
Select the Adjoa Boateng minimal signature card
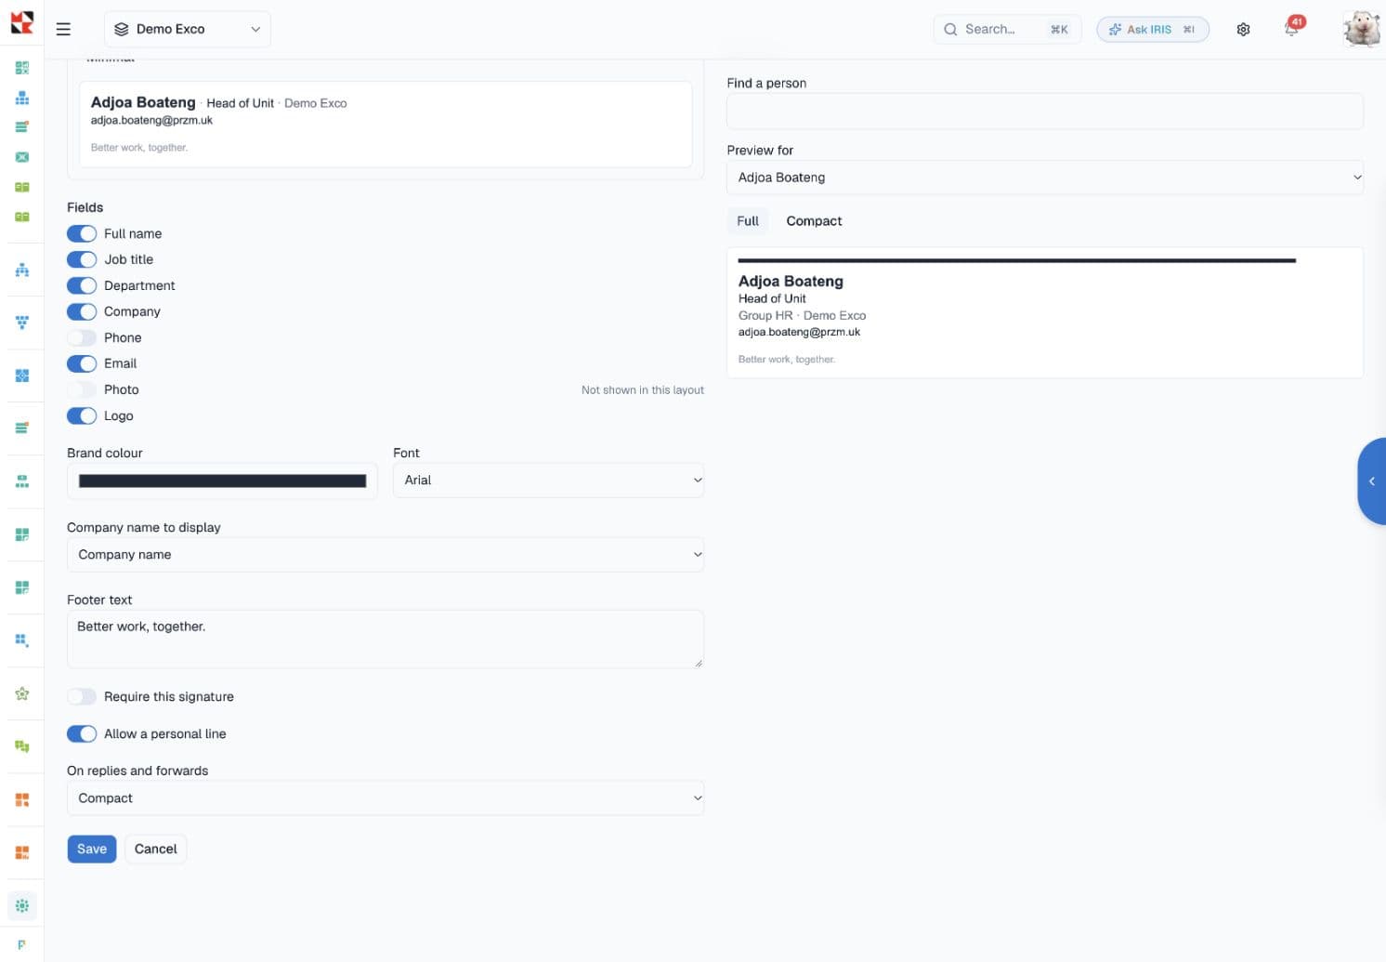point(386,124)
